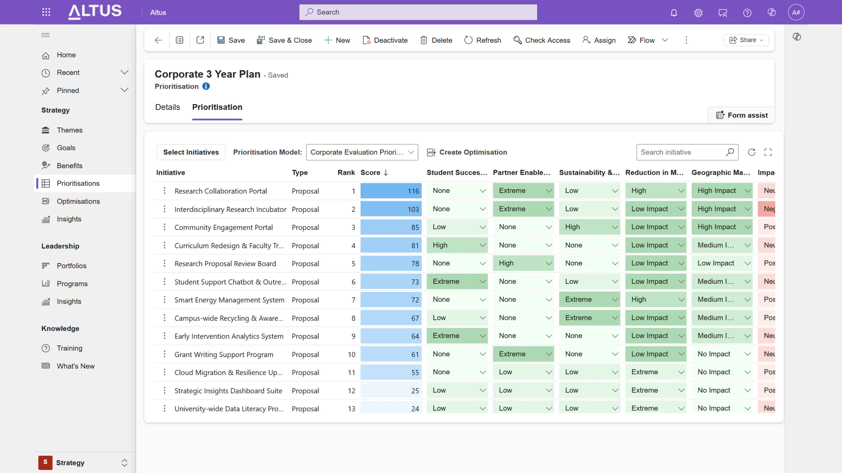Open the app launcher waffle icon

pyautogui.click(x=46, y=12)
